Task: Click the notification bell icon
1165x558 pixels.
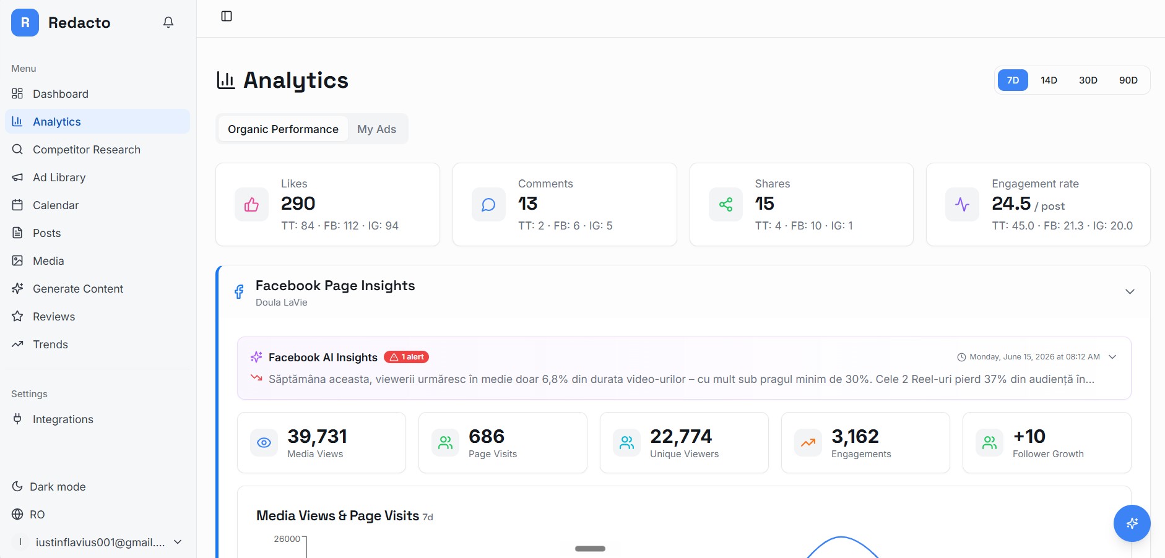Action: point(168,22)
